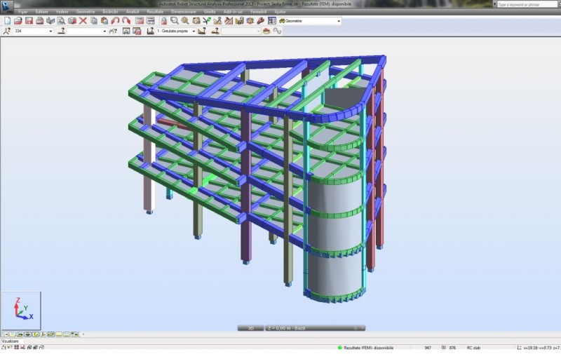Select the Vizualizare tab at bottom
The height and width of the screenshot is (354, 561).
click(11, 341)
